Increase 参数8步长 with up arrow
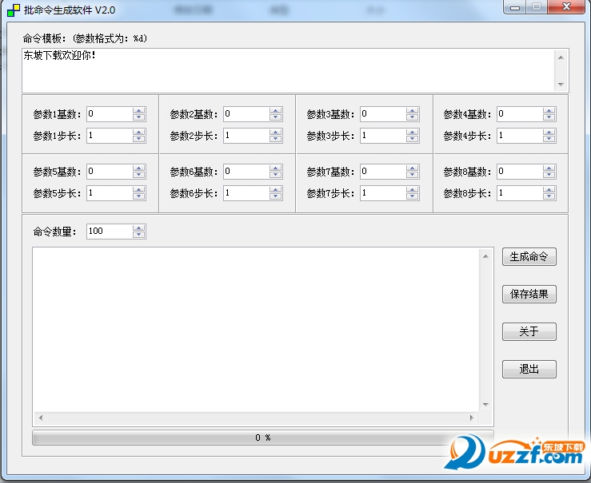The image size is (591, 483). pos(549,189)
